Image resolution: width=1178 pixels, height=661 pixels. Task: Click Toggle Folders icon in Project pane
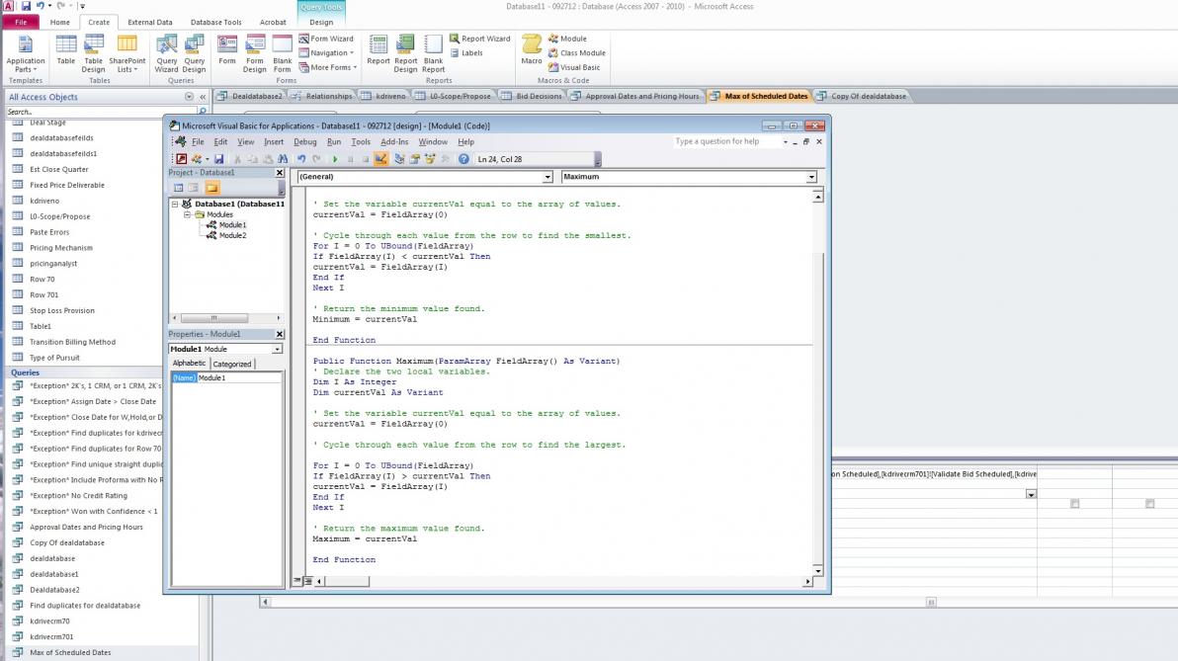(x=211, y=188)
